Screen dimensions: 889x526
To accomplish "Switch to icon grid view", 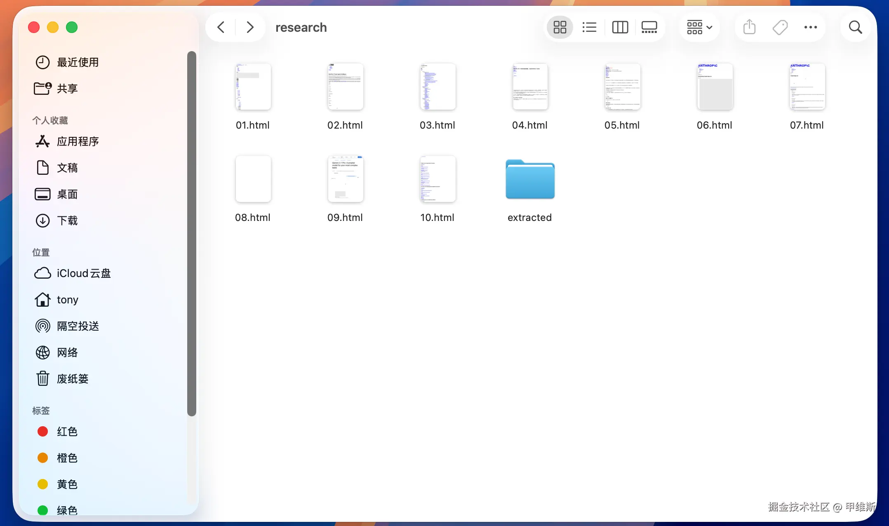I will click(560, 28).
